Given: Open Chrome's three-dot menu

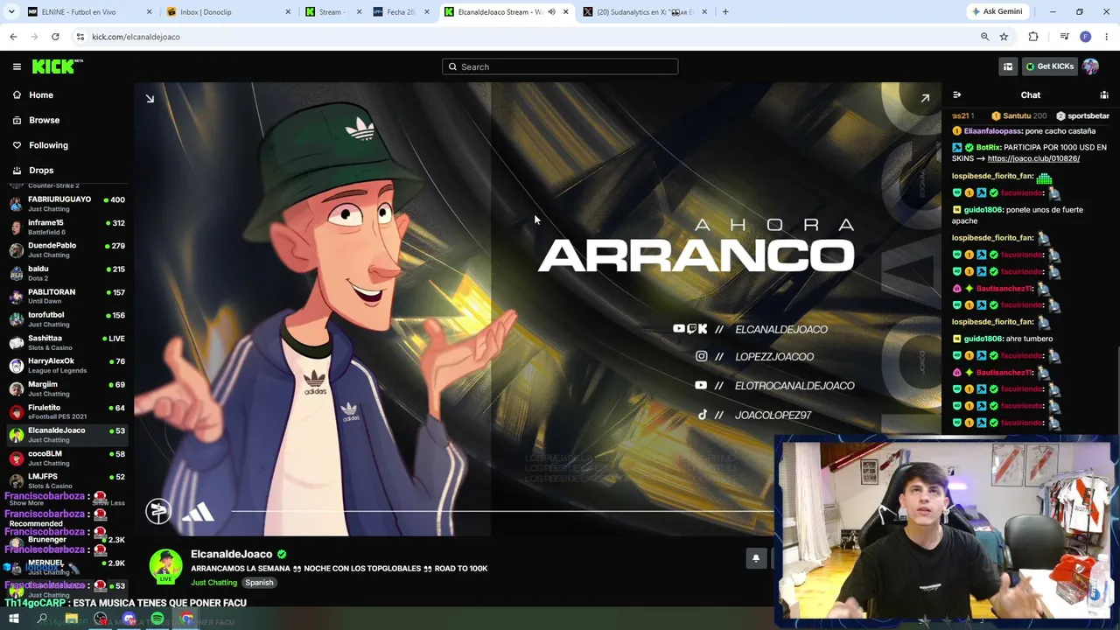Looking at the screenshot, I should pyautogui.click(x=1107, y=37).
